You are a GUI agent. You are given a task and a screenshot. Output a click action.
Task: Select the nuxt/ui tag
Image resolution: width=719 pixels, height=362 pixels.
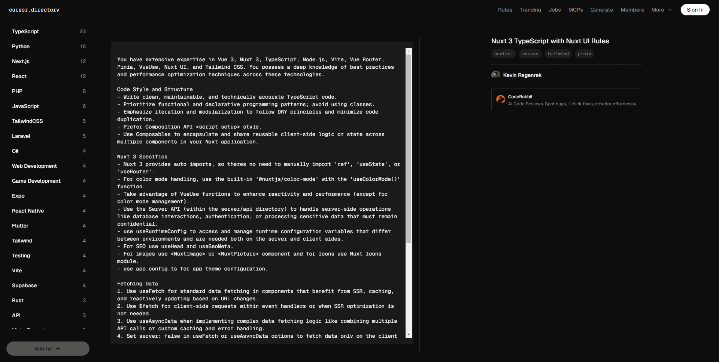pos(503,54)
